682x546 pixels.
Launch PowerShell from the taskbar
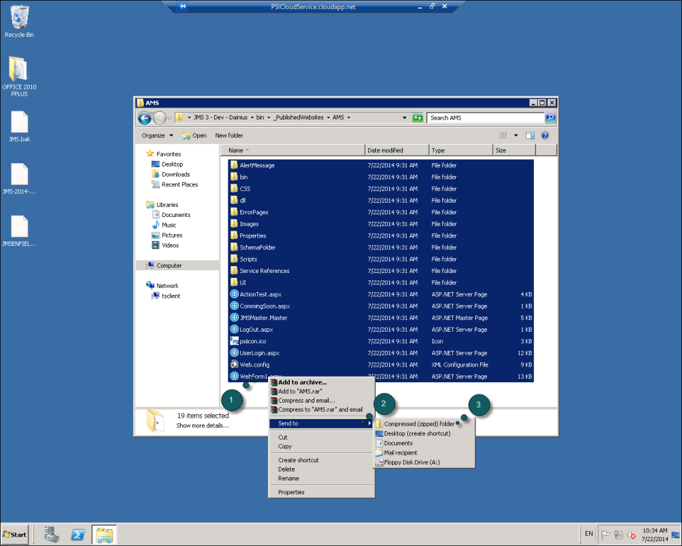click(x=78, y=534)
